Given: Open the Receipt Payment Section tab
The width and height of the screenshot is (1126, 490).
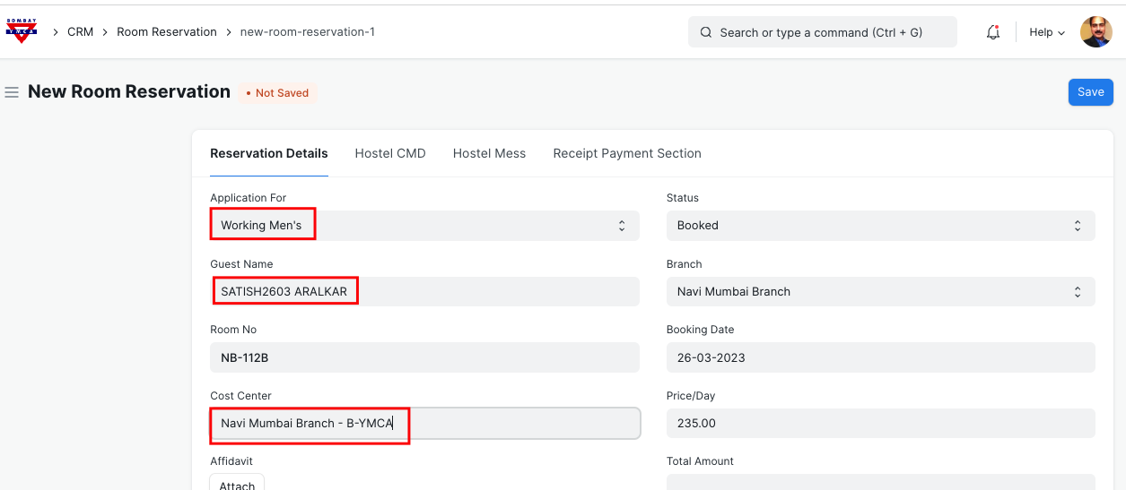Looking at the screenshot, I should 627,153.
